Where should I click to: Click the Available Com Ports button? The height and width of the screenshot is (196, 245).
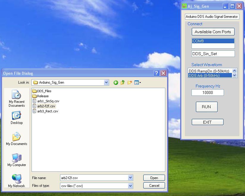(213, 32)
